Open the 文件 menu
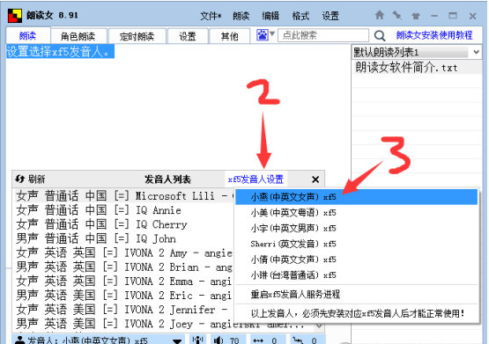Image resolution: width=489 pixels, height=344 pixels. [x=211, y=16]
